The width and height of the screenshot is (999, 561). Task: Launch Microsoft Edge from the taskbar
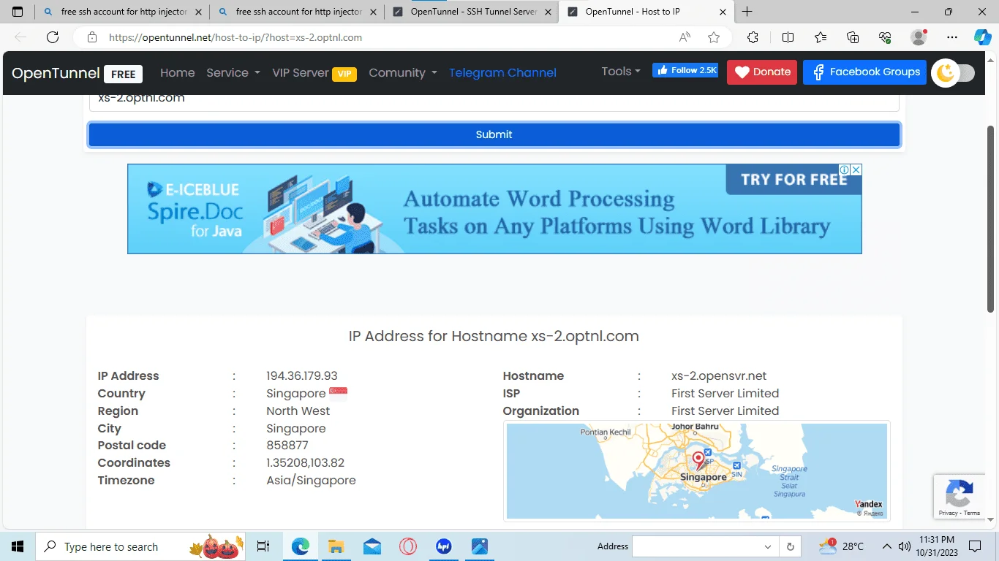[301, 546]
